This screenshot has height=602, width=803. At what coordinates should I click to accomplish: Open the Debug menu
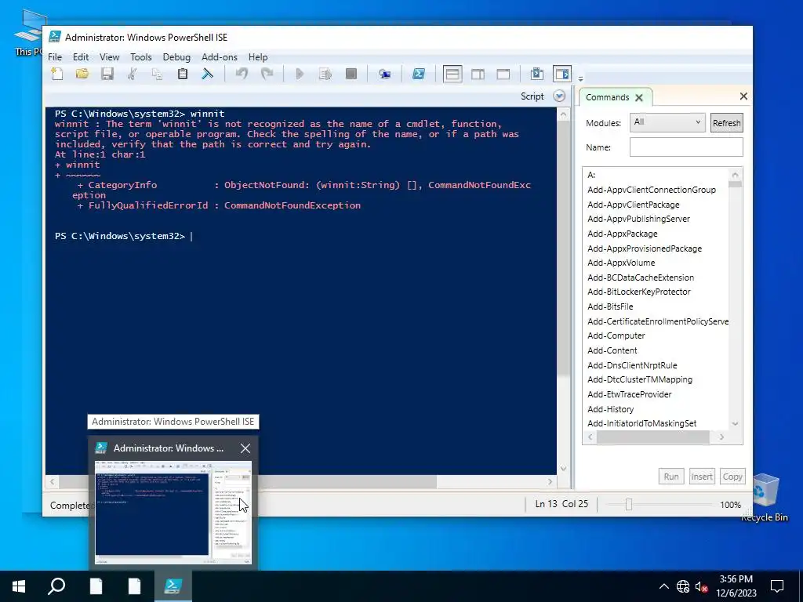point(176,56)
